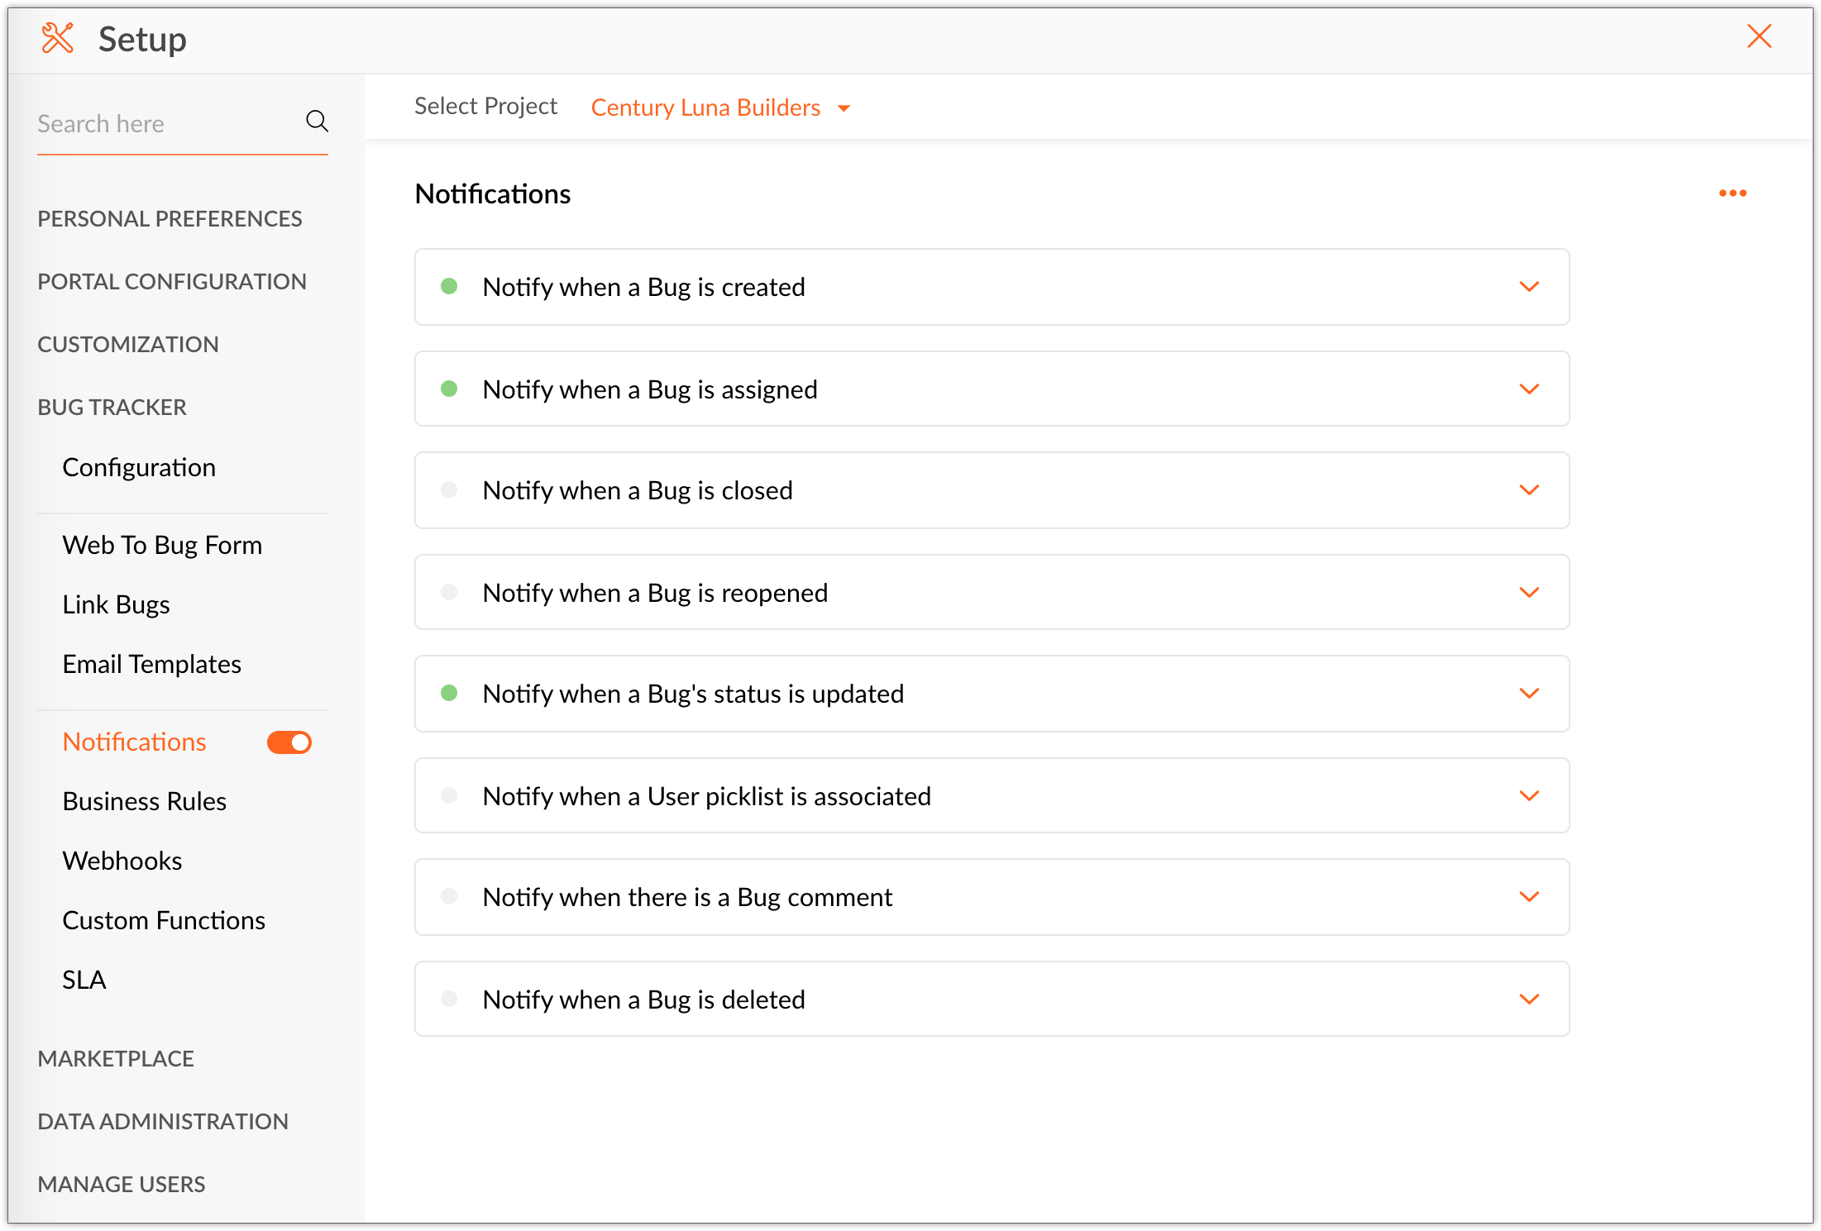Click the search magnifier icon

coord(317,122)
